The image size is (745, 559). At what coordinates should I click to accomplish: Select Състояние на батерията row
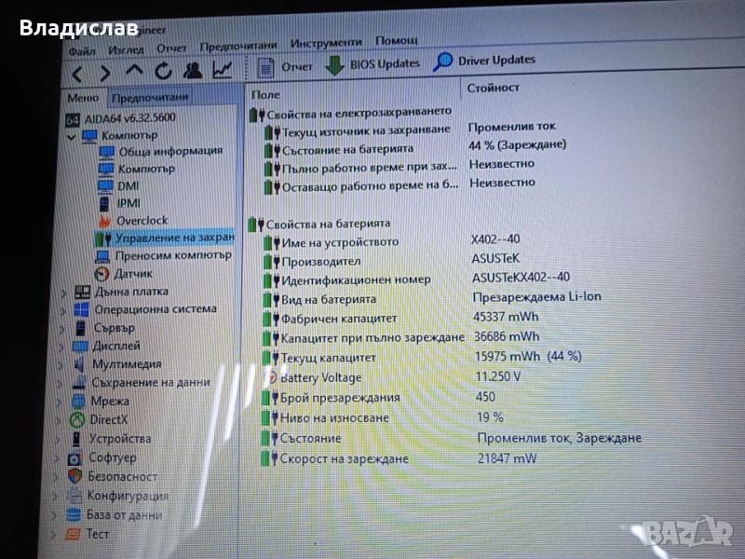(x=339, y=150)
